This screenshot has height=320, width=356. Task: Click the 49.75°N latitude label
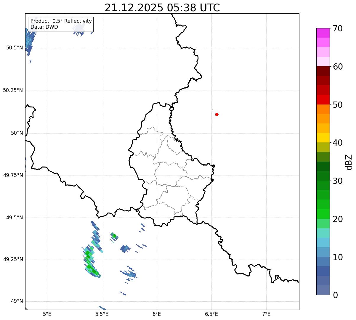(x=13, y=175)
